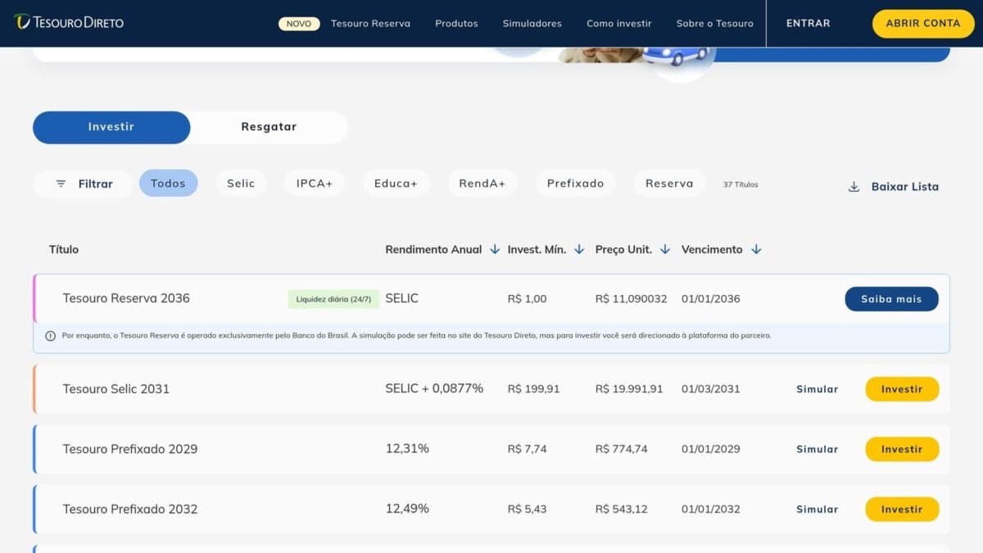Open the Filtrar options
This screenshot has height=553, width=983.
coord(84,184)
